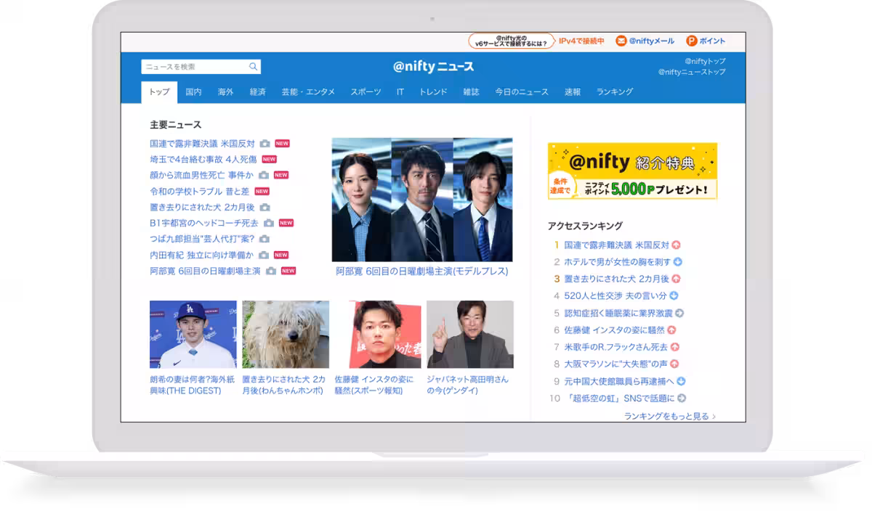Click the @nifty 紹介特典 yellow banner
872x511 pixels.
(632, 171)
